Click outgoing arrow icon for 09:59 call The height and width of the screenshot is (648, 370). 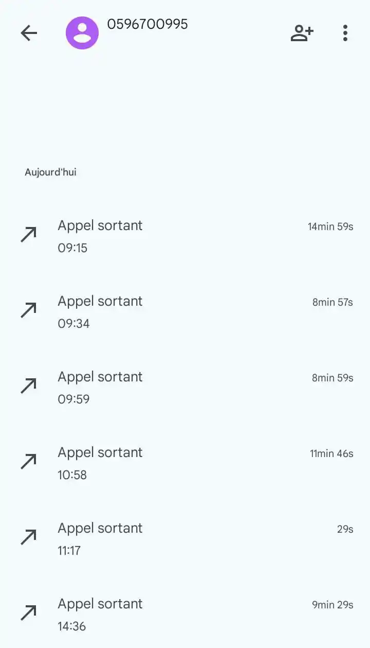click(x=29, y=386)
